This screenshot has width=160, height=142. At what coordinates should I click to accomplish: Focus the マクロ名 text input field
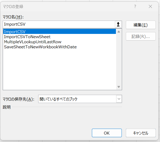coord(59,24)
